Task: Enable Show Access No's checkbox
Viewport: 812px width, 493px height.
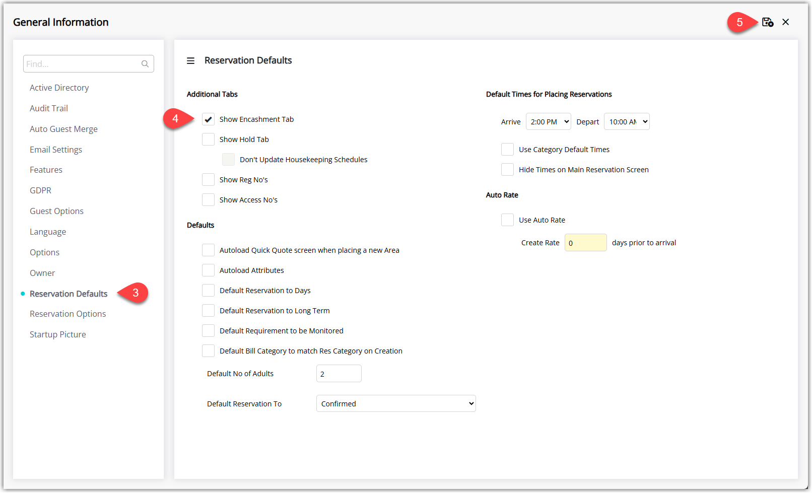Action: point(209,200)
